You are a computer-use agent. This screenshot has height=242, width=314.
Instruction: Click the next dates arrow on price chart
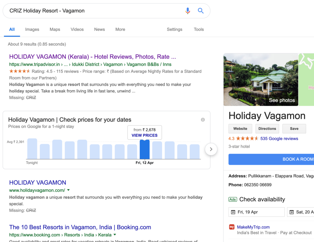pos(211,149)
